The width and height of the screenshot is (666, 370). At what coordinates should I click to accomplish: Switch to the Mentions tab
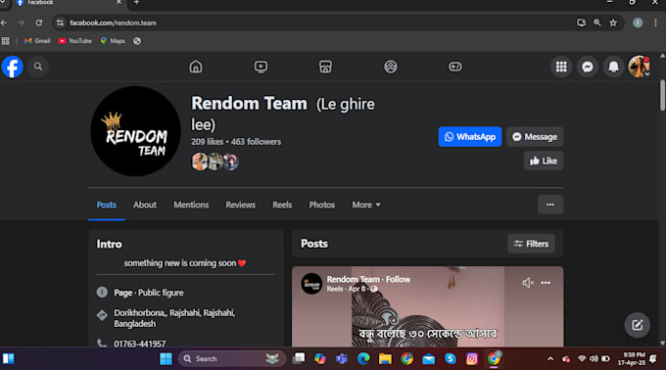pyautogui.click(x=191, y=205)
